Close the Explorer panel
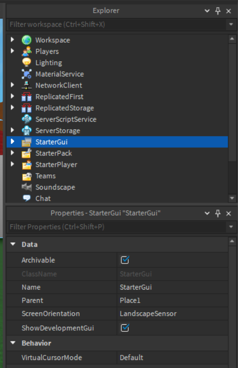This screenshot has height=368, width=238. [228, 11]
